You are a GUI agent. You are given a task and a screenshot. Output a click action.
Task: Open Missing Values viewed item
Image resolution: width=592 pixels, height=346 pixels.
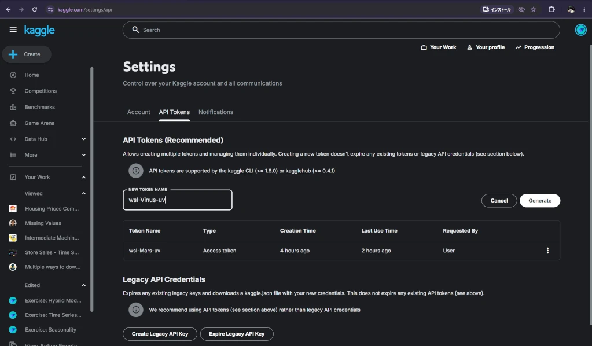[43, 223]
